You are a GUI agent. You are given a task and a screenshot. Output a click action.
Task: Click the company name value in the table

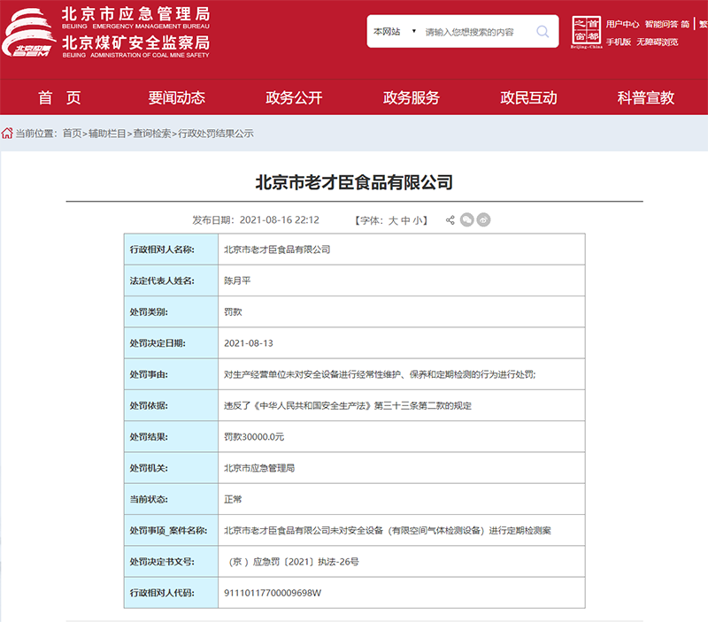(x=277, y=250)
